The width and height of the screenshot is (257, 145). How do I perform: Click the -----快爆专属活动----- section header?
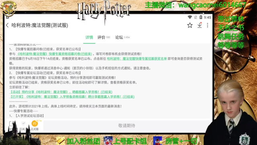pyautogui.click(x=24, y=111)
